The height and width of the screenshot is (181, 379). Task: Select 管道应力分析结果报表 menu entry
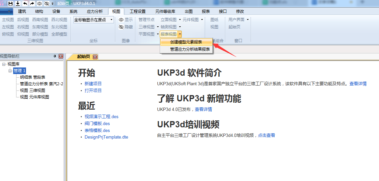tap(190, 49)
